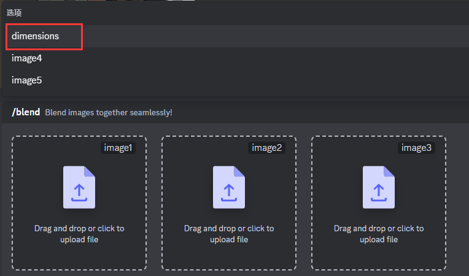Click the image3 label tag
This screenshot has height=276, width=469.
416,148
